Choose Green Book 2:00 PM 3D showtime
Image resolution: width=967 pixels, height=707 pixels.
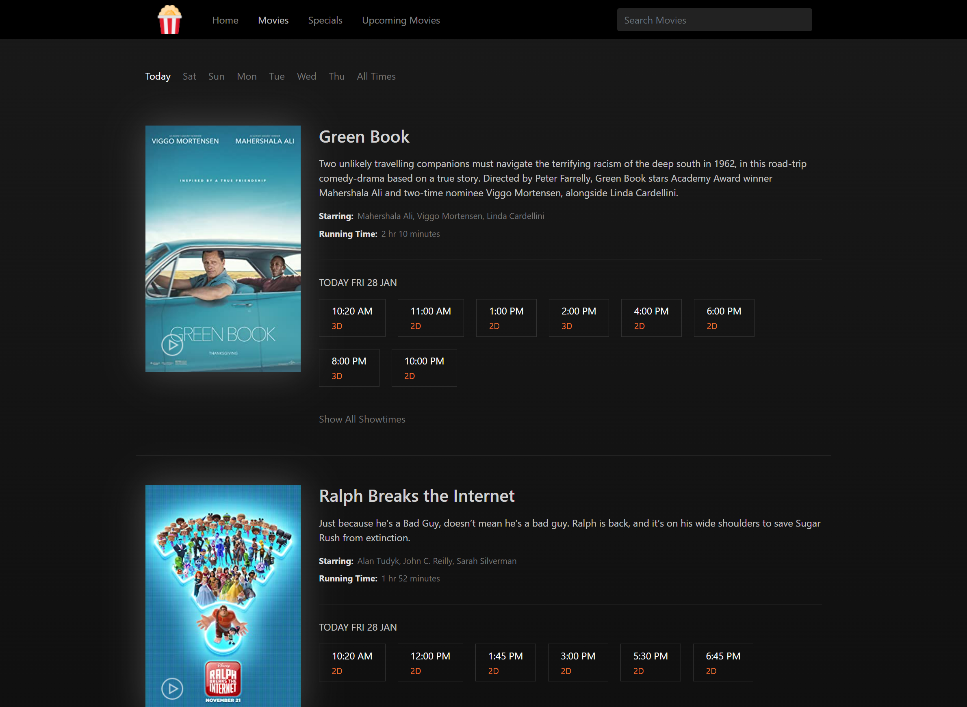click(x=578, y=318)
